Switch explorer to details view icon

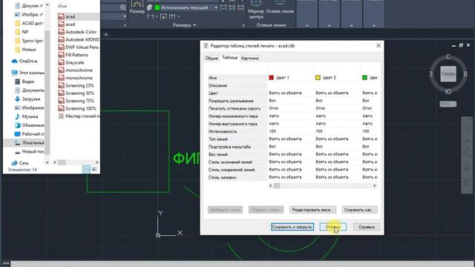[x=86, y=170]
